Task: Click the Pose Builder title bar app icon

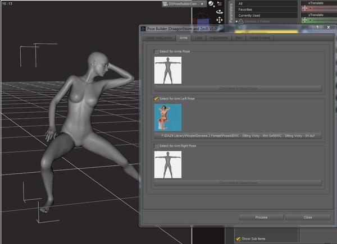Action: tap(143, 28)
